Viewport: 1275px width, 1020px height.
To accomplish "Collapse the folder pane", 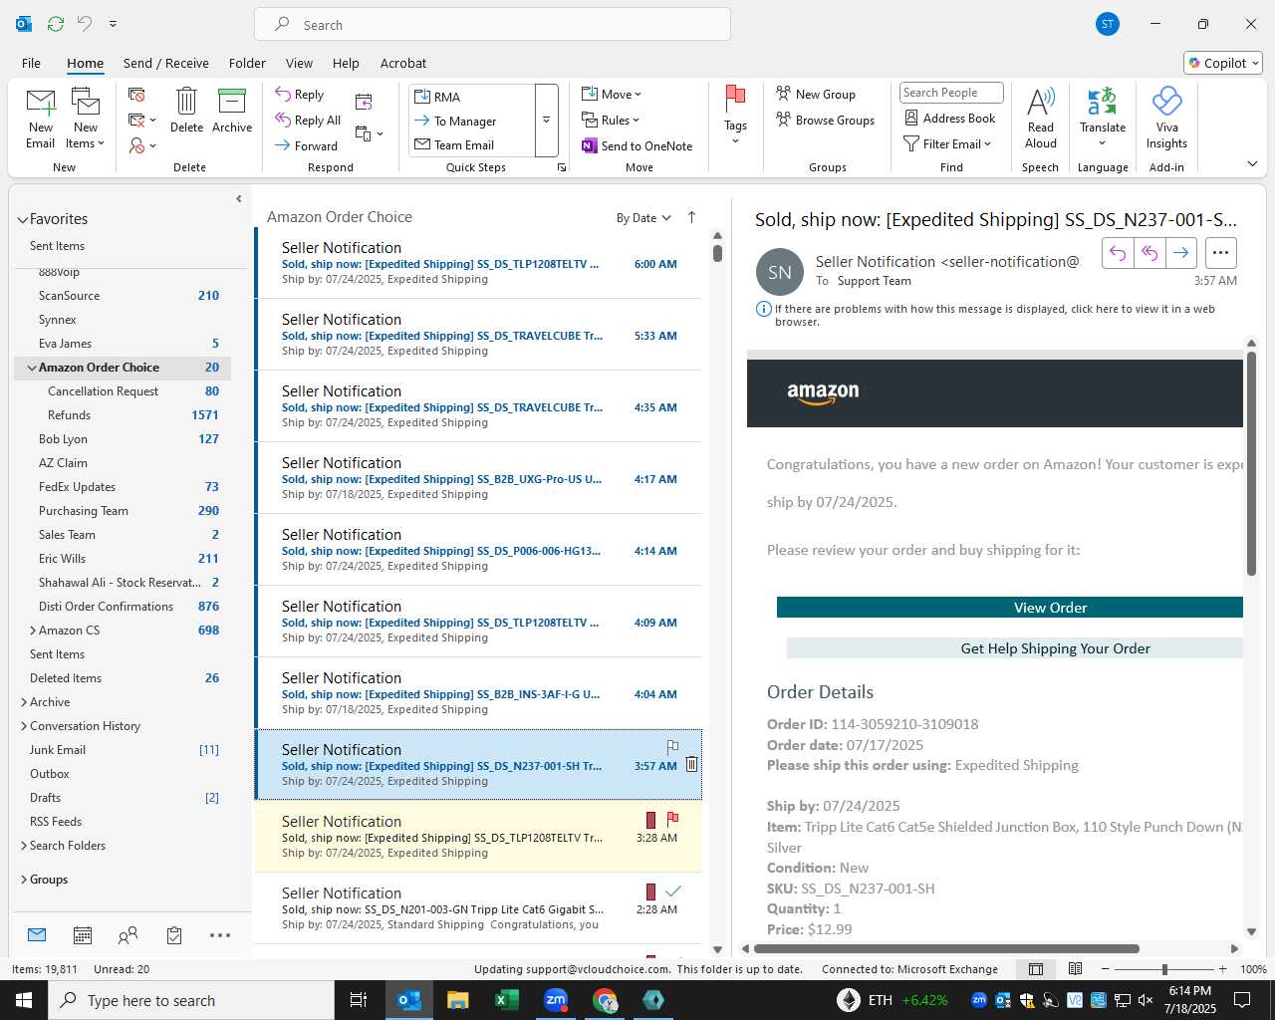I will point(239,199).
